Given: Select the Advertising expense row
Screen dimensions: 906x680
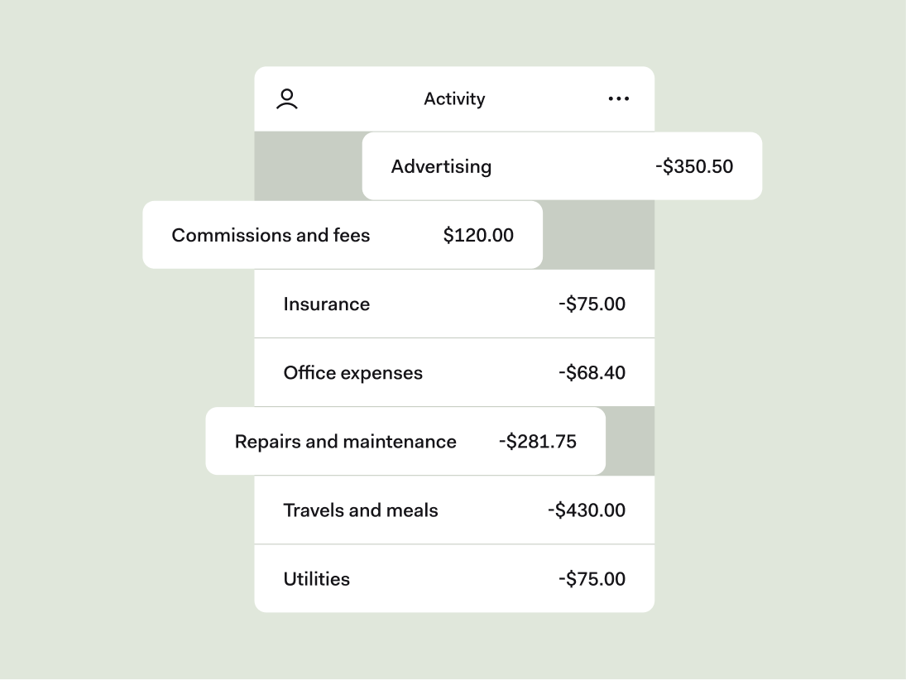Looking at the screenshot, I should pos(562,165).
